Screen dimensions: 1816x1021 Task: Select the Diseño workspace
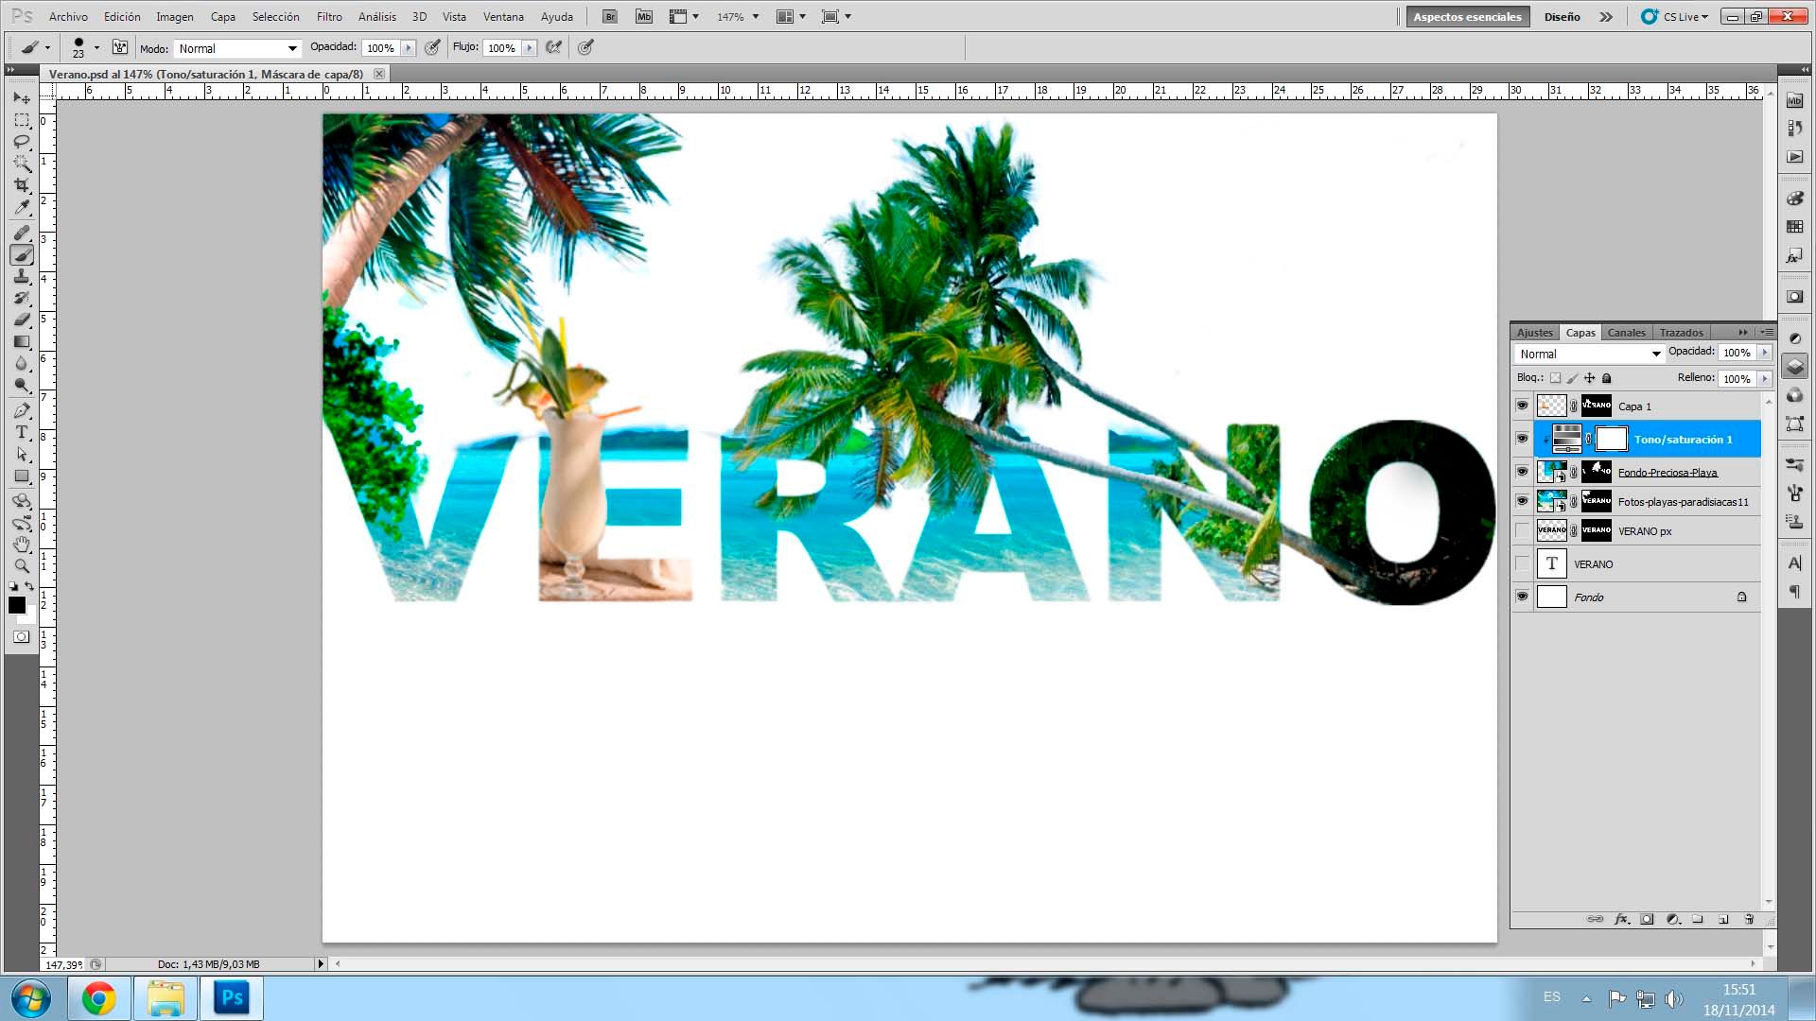pos(1563,17)
